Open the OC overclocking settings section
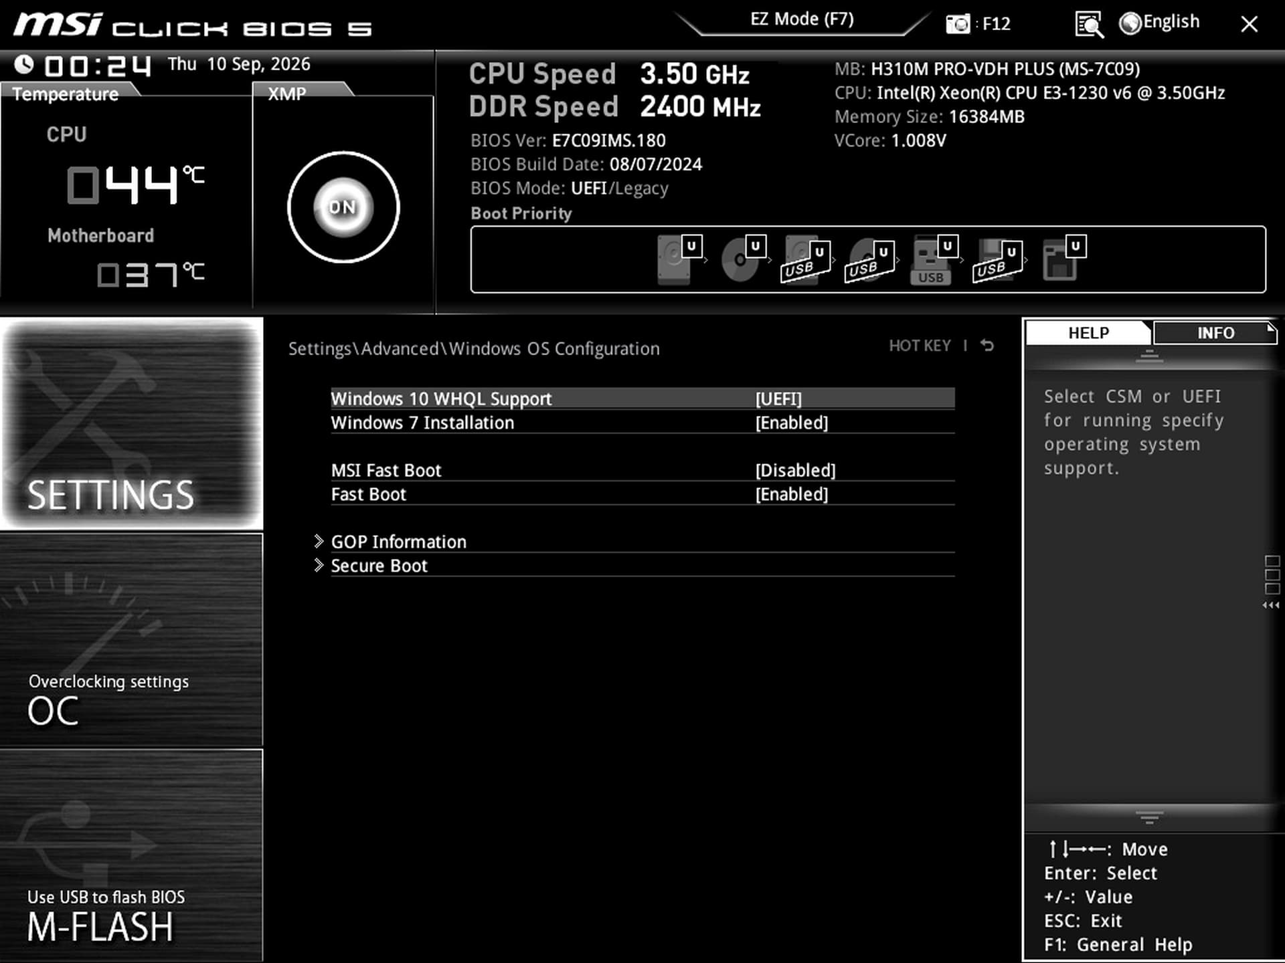 click(131, 640)
